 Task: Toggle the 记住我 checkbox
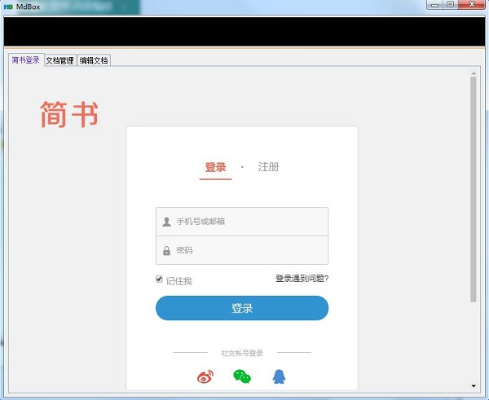click(159, 279)
